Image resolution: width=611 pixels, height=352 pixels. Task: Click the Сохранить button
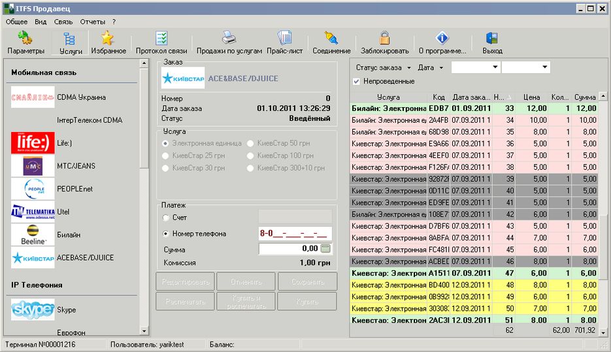click(x=307, y=281)
